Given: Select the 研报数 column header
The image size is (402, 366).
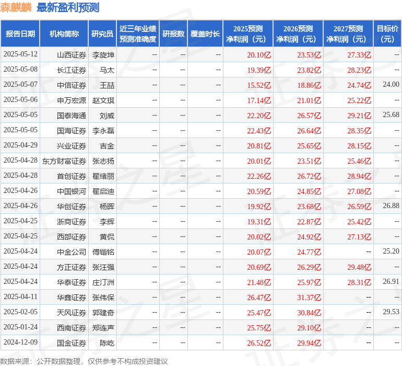Looking at the screenshot, I should point(173,33).
